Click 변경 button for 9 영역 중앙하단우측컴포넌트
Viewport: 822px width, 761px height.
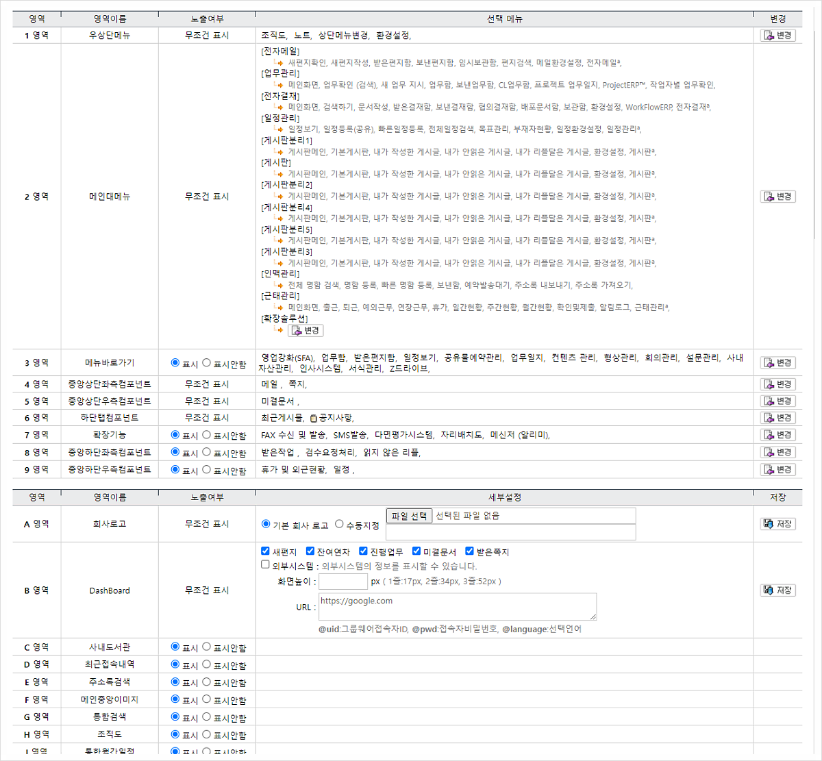tap(778, 469)
